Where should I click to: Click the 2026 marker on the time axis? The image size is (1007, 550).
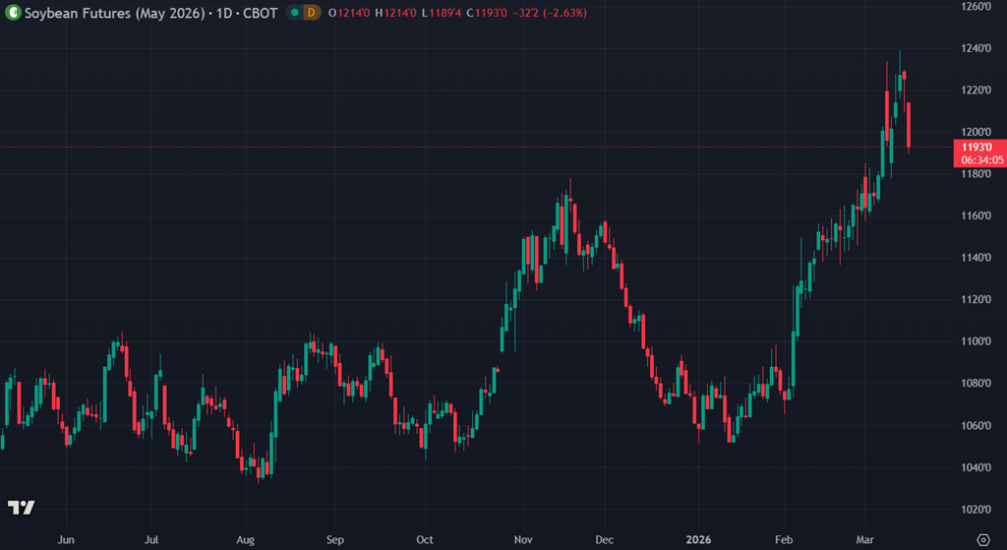click(697, 539)
